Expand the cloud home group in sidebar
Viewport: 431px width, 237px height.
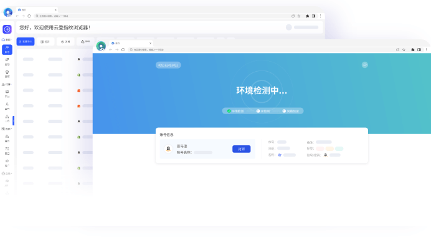[x=7, y=40]
